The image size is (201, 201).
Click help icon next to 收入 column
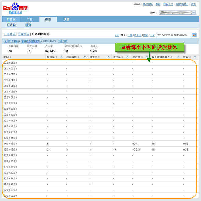[x=195, y=57]
